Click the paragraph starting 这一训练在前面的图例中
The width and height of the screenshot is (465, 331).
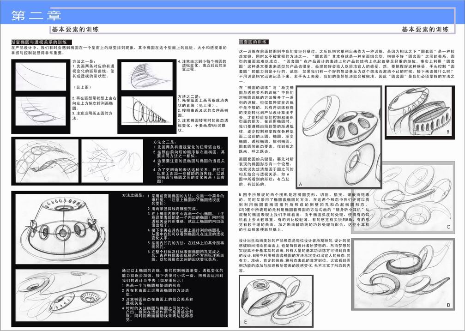point(346,66)
